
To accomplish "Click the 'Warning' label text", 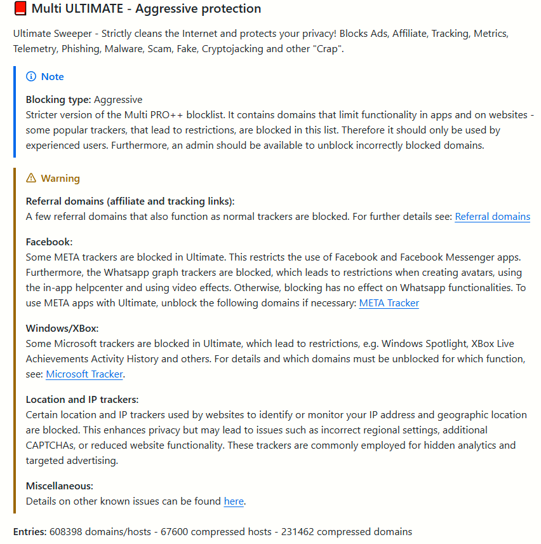I will tap(60, 179).
